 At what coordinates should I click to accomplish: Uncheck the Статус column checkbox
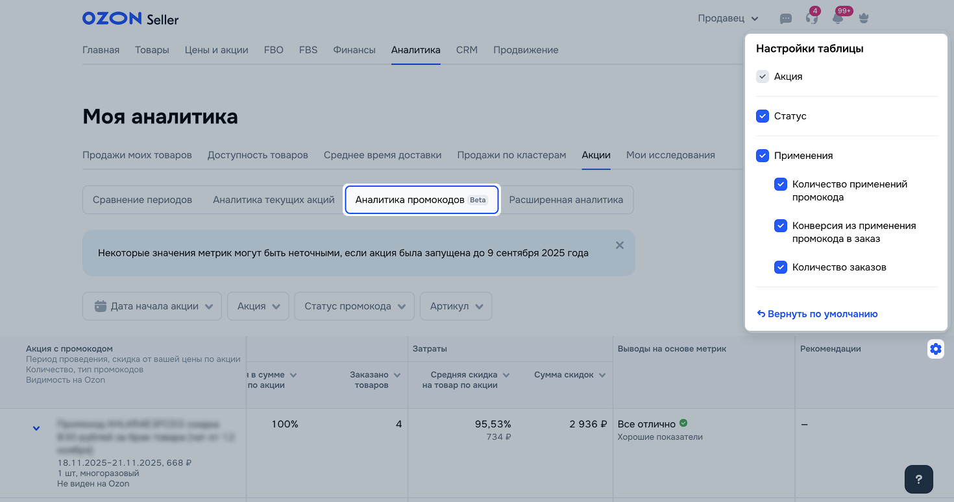tap(763, 116)
